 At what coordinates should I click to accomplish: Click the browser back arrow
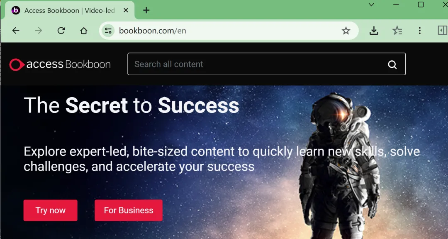(x=16, y=31)
